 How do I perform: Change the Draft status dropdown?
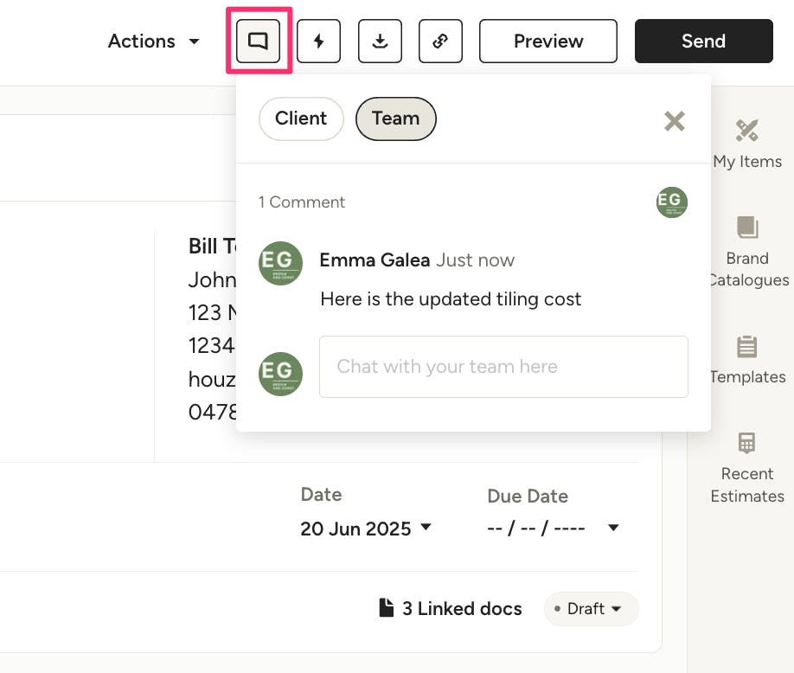[x=591, y=609]
